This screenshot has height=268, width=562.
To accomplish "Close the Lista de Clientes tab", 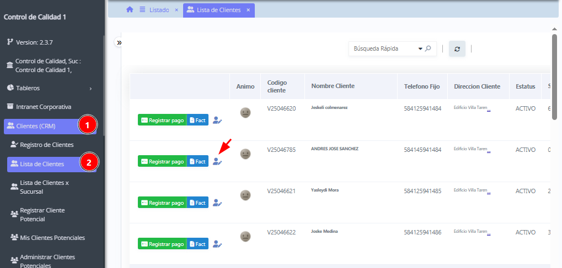I will [x=248, y=10].
